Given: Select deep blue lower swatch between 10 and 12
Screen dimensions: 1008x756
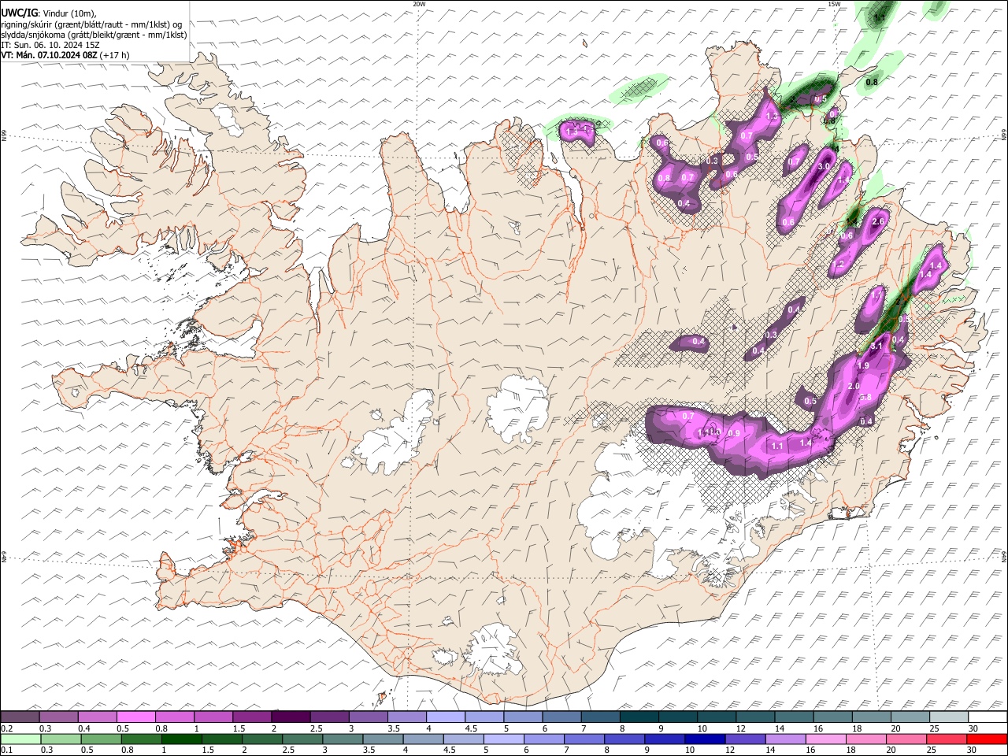Looking at the screenshot, I should pos(706,739).
